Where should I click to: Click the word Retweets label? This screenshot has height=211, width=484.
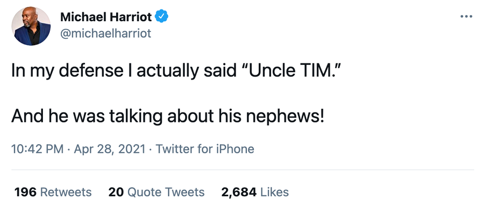pyautogui.click(x=66, y=192)
